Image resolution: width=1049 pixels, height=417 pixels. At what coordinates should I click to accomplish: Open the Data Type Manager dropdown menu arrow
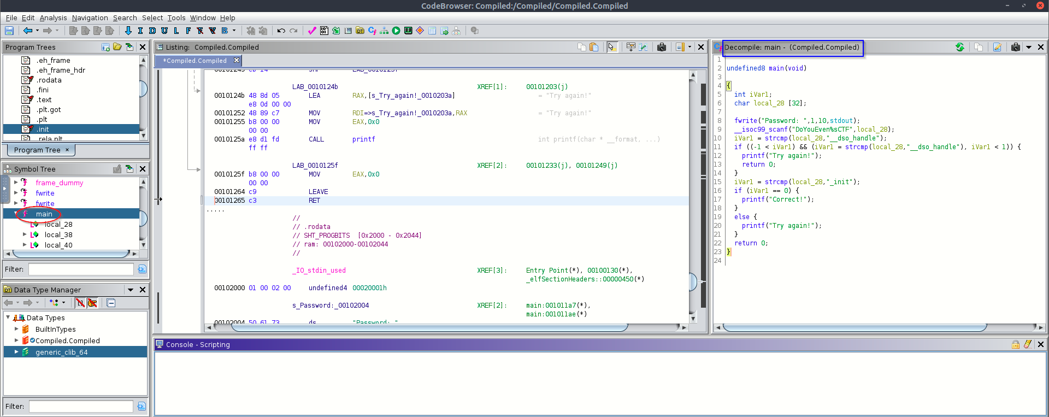click(x=131, y=290)
